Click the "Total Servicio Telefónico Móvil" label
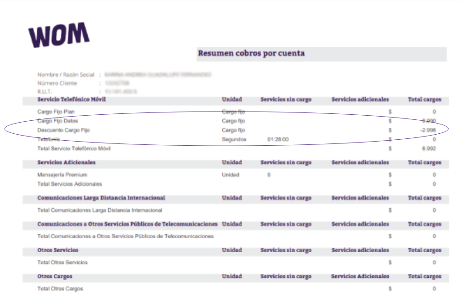The width and height of the screenshot is (463, 292). [x=74, y=149]
